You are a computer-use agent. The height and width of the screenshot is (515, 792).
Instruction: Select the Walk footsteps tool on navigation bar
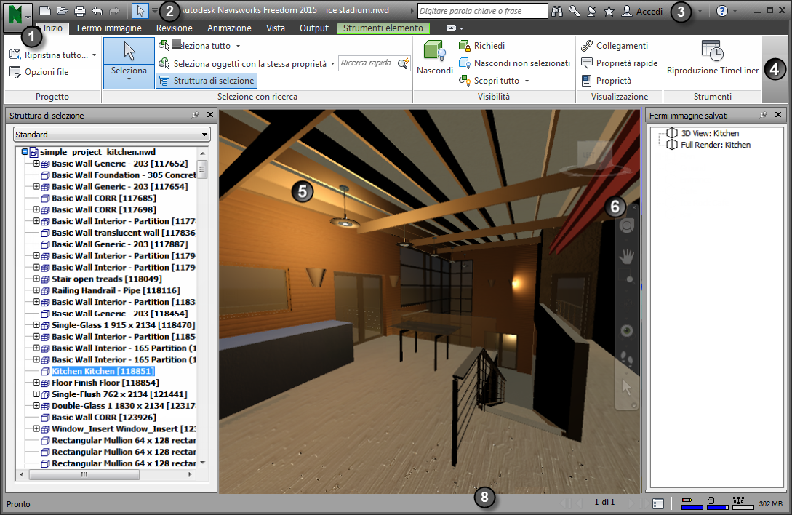(627, 359)
